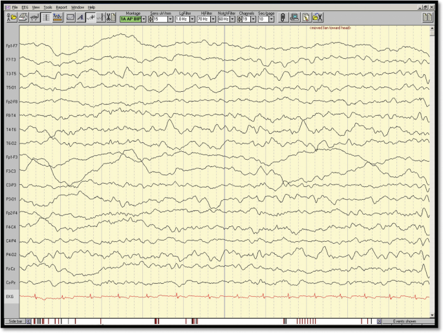Click the folder with X icon
The image size is (443, 333).
[317, 17]
